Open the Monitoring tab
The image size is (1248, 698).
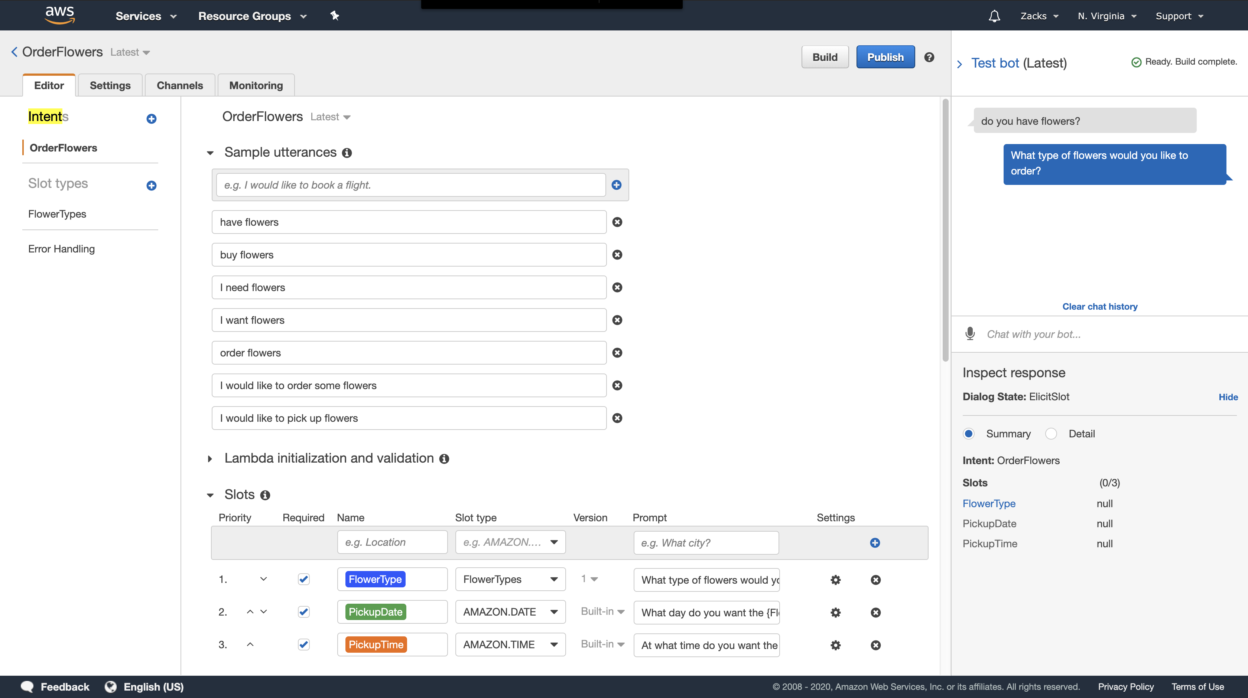point(256,85)
